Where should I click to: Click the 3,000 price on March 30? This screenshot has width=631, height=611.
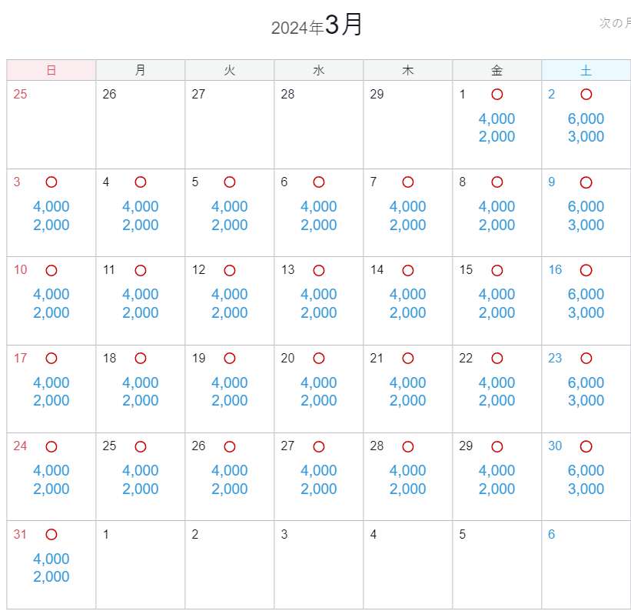click(x=586, y=489)
